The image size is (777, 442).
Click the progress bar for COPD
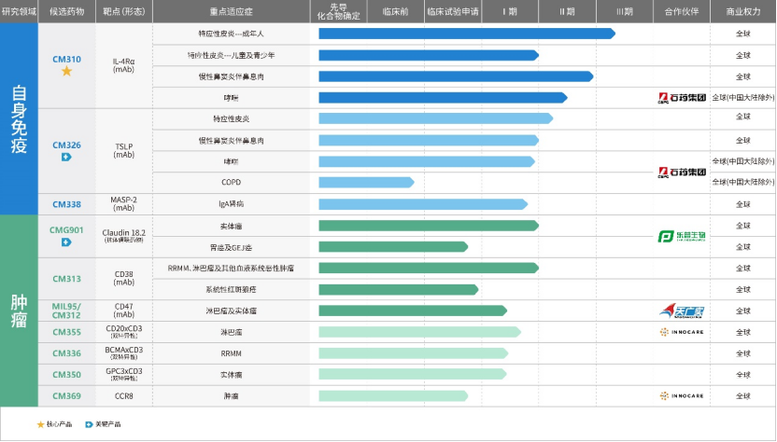(x=366, y=182)
